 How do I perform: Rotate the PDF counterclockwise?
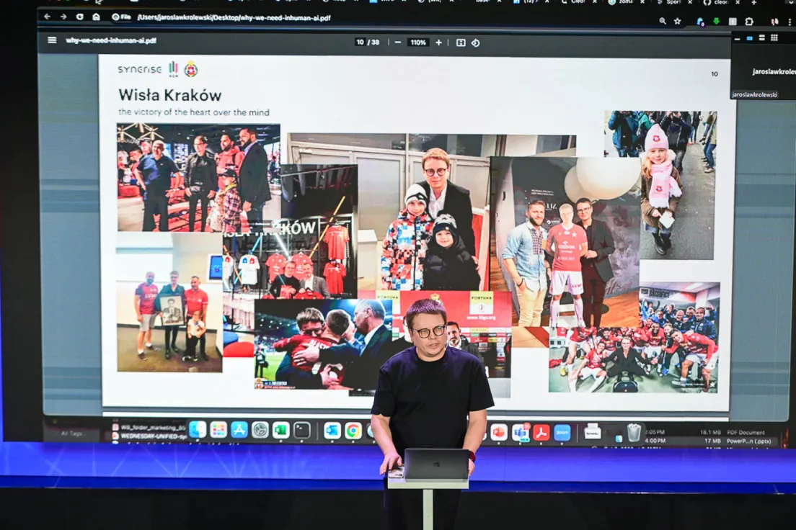tap(476, 43)
